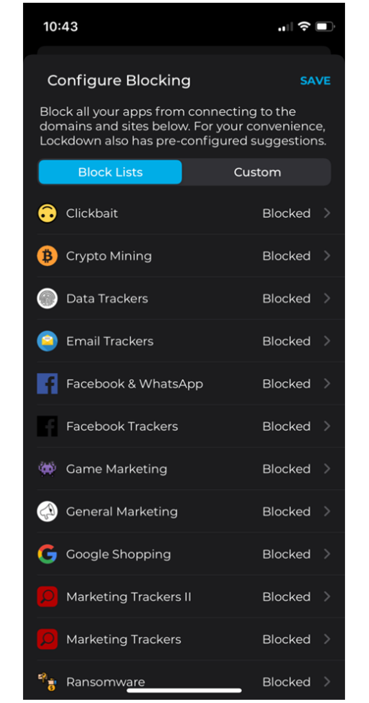Screen dimensions: 369x703
Task: Change Blocked status of Crypto Mining
Action: (286, 256)
